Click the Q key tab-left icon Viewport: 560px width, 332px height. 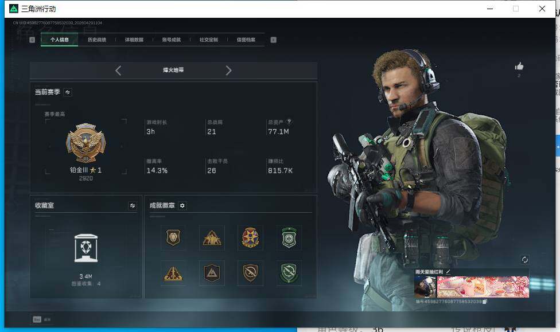(32, 40)
